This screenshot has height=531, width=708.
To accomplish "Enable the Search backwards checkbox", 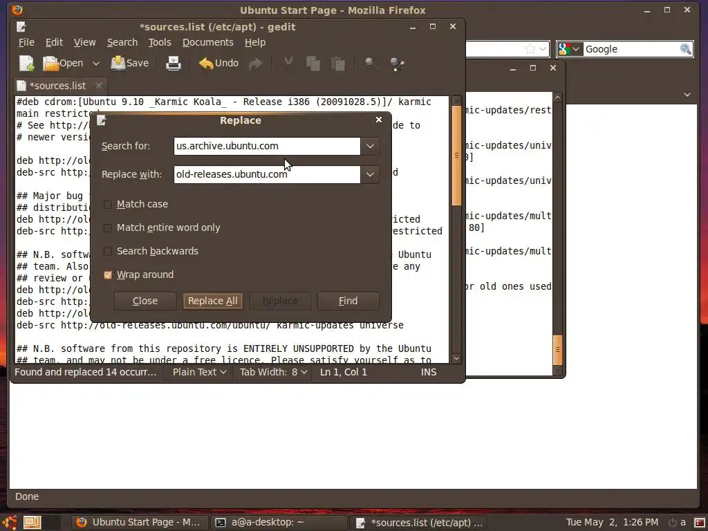I will pos(107,251).
